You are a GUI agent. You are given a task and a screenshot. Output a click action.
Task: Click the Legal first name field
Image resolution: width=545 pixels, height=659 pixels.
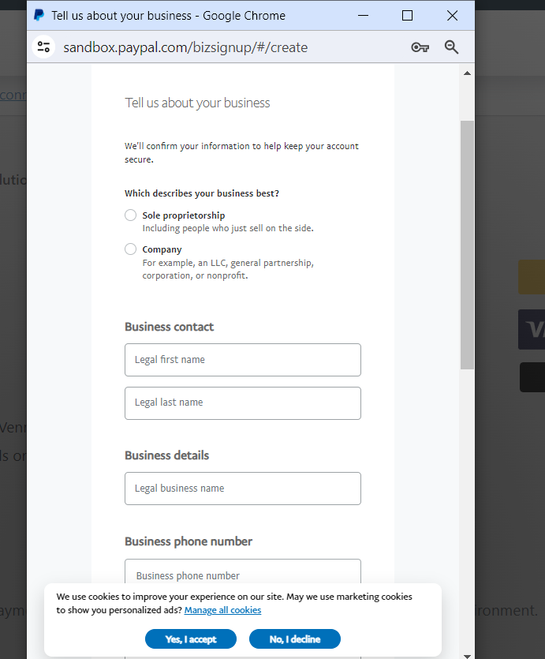pos(242,360)
